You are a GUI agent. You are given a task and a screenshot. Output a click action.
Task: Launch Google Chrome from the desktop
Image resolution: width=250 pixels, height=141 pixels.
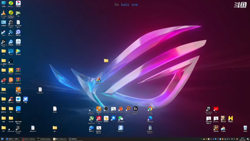click(x=150, y=110)
